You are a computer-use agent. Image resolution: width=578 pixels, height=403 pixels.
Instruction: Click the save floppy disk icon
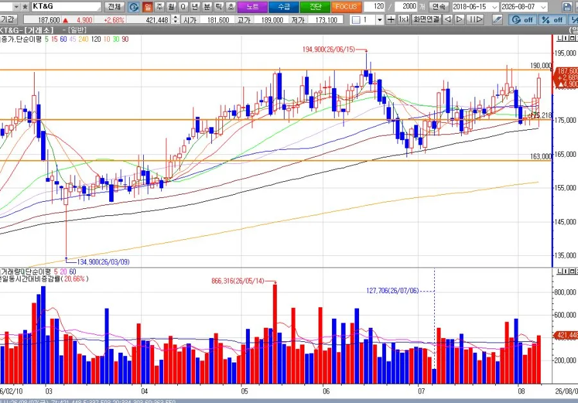(x=568, y=6)
